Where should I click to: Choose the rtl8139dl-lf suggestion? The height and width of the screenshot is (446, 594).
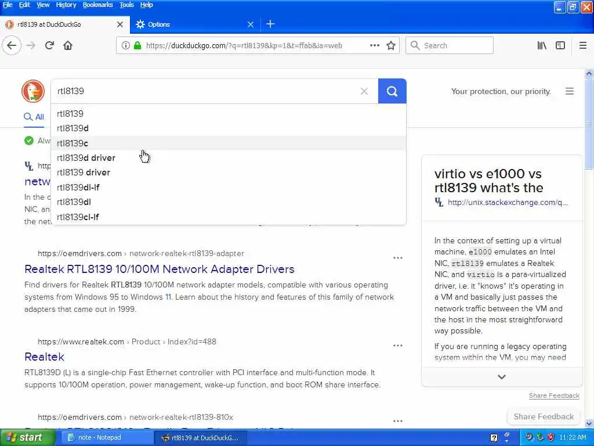229,188
